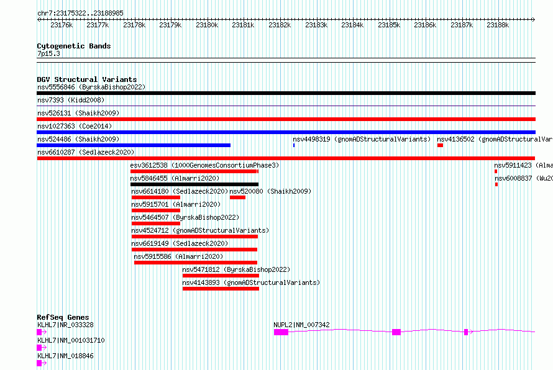Image resolution: width=553 pixels, height=370 pixels.
Task: Click the nsv5911423 variant label
Action: pos(523,165)
